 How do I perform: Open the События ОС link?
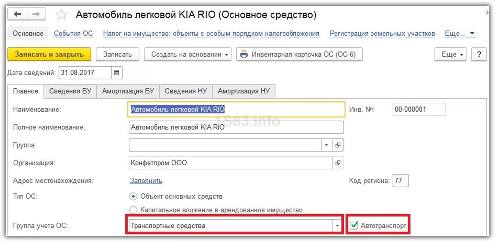73,33
